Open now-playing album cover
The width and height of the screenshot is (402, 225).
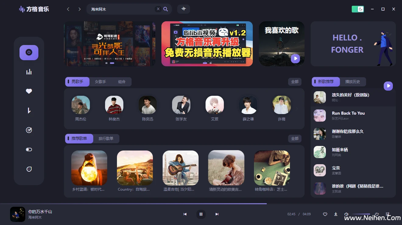(x=18, y=214)
